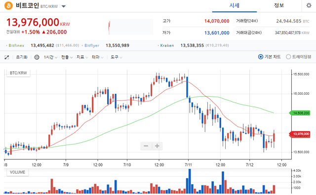This screenshot has width=316, height=195.
Task: Select the 트레이딩뷰 radio option
Action: click(x=298, y=57)
